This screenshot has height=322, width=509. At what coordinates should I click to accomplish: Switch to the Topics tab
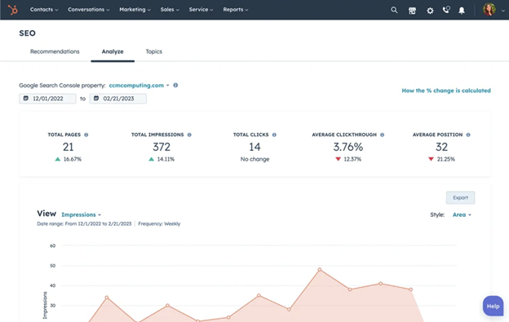pyautogui.click(x=154, y=51)
